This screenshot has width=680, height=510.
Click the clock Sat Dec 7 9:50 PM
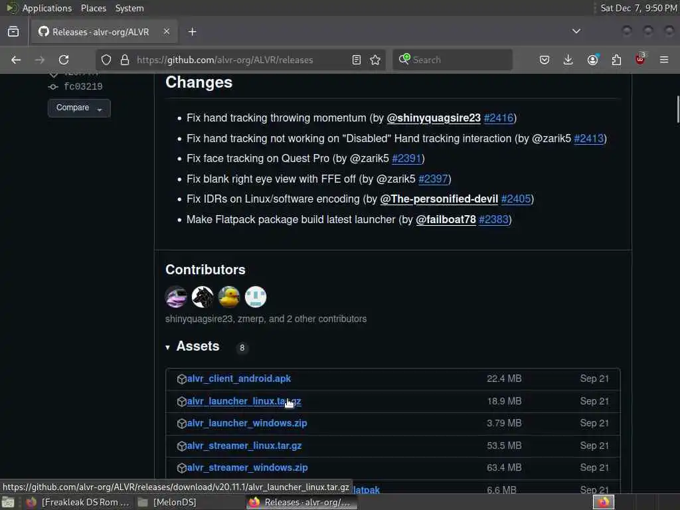click(638, 8)
